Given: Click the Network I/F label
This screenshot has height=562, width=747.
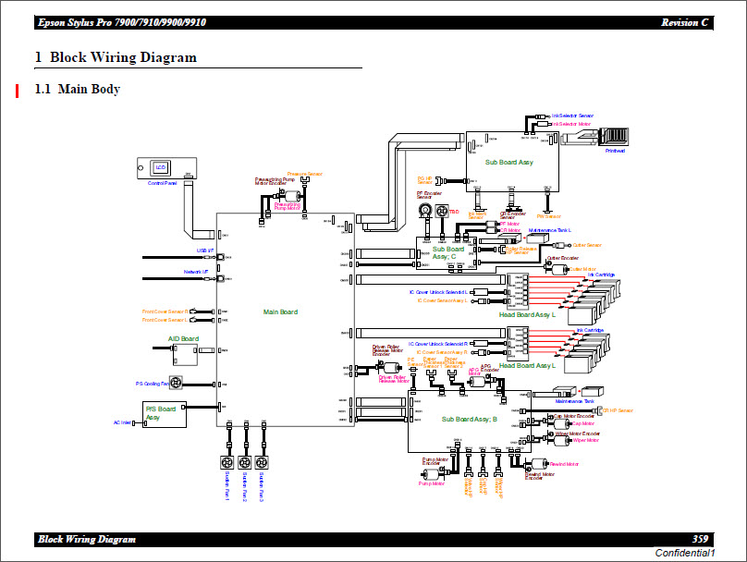Looking at the screenshot, I should click(x=198, y=272).
